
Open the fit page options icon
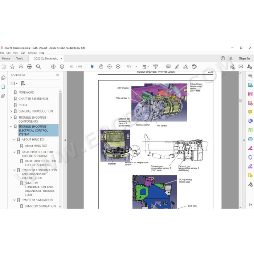point(145,66)
